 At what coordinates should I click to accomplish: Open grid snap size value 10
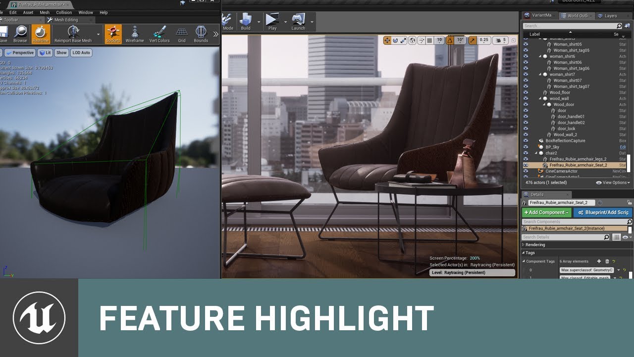click(x=439, y=40)
